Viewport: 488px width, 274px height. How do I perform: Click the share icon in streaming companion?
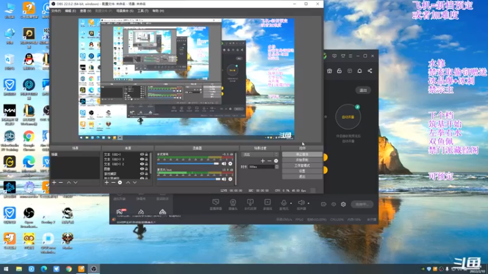click(x=370, y=71)
